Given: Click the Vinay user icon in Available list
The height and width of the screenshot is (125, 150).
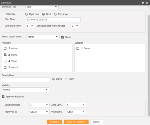Looking at the screenshot, I should point(9,61).
